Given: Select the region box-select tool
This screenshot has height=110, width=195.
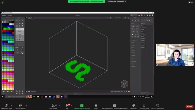Looking at the screenshot, I should (20, 37).
